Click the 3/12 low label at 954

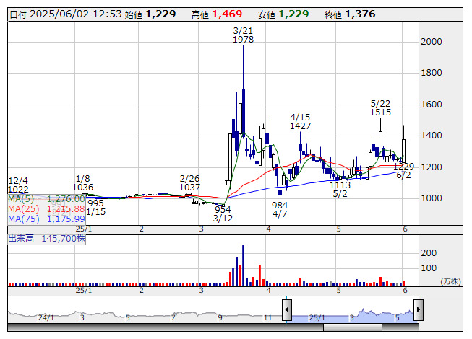222,213
